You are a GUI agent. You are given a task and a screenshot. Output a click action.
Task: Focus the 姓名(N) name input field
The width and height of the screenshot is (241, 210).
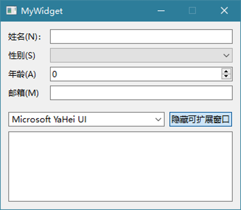tap(141, 37)
